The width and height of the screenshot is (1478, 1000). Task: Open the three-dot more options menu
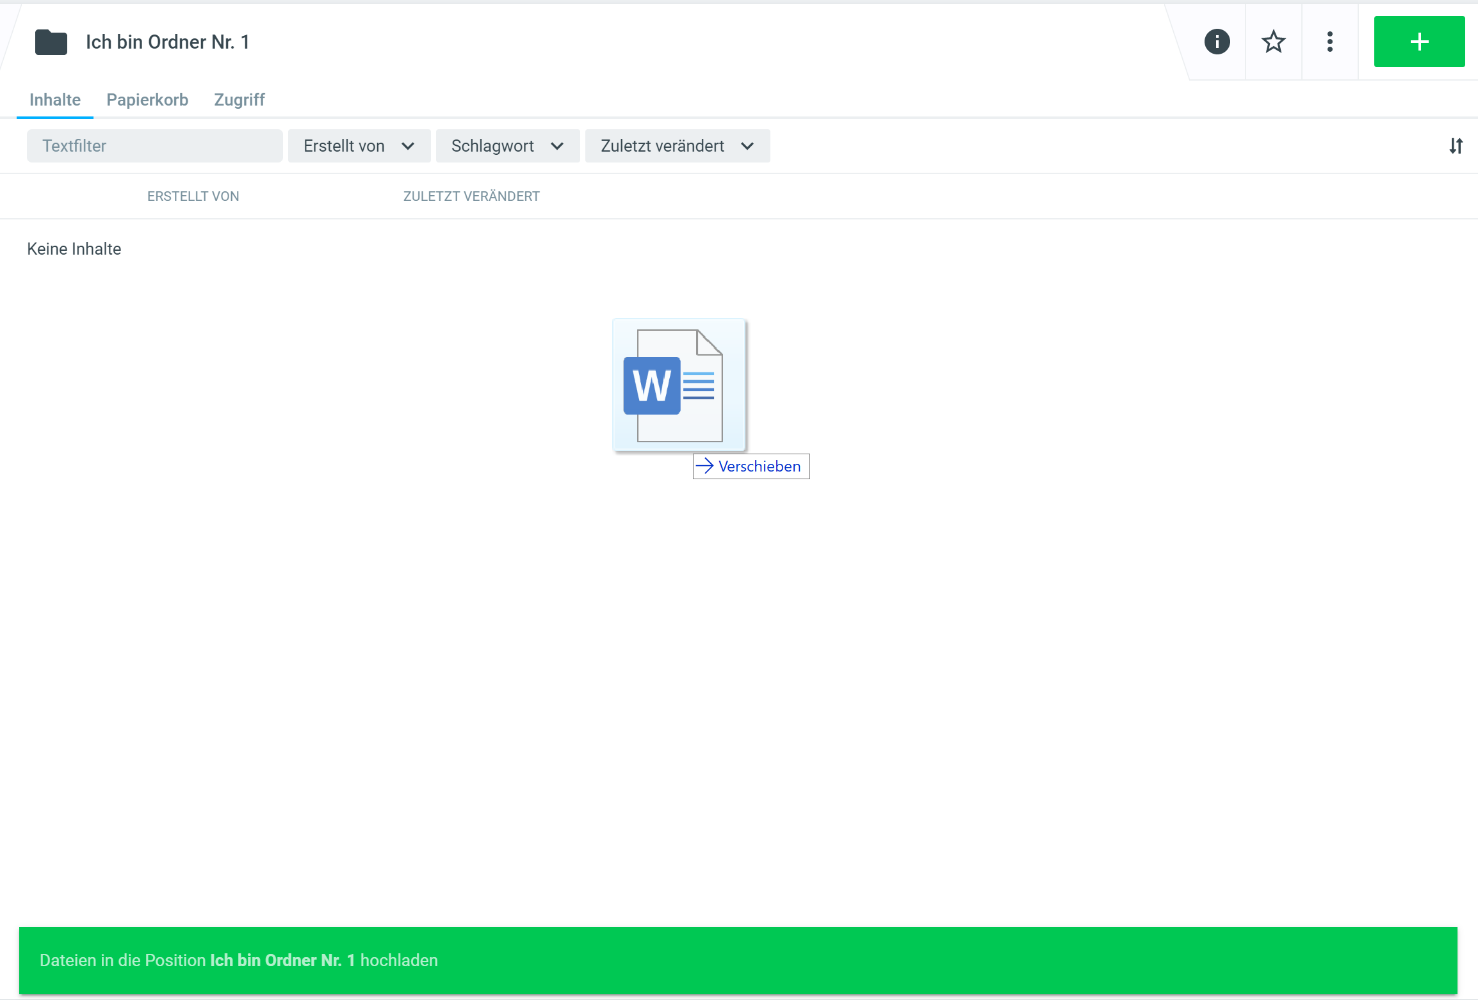pos(1329,42)
